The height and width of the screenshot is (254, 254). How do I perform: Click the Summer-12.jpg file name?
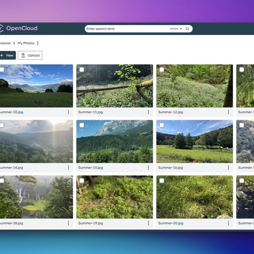tap(171, 112)
